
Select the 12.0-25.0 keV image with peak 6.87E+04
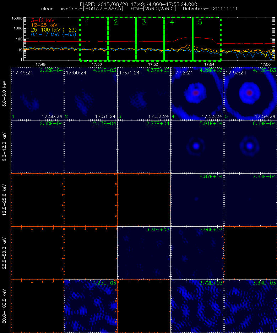pos(197,200)
